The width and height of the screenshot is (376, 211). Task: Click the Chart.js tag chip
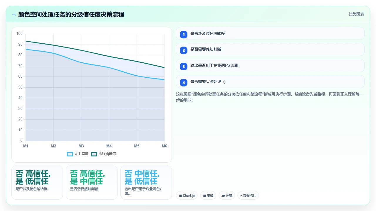click(187, 195)
